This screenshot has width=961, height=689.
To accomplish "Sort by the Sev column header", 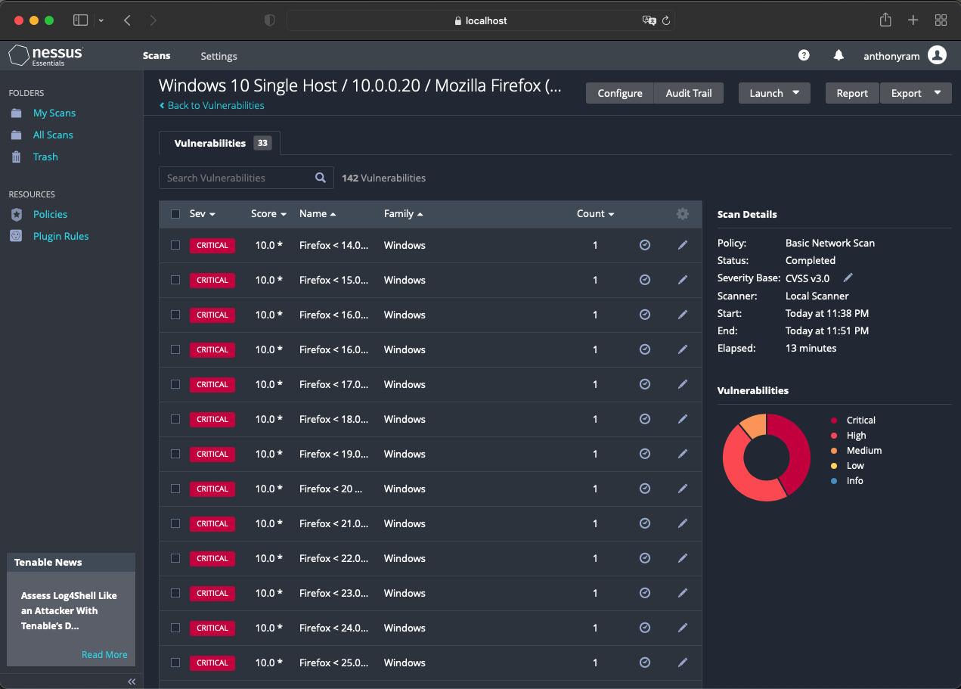I will tap(202, 214).
